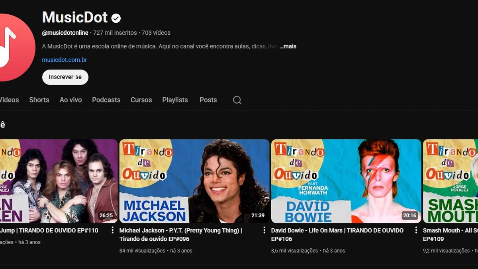478x269 pixels.
Task: Open the Ao vivo tab
Action: coord(71,100)
